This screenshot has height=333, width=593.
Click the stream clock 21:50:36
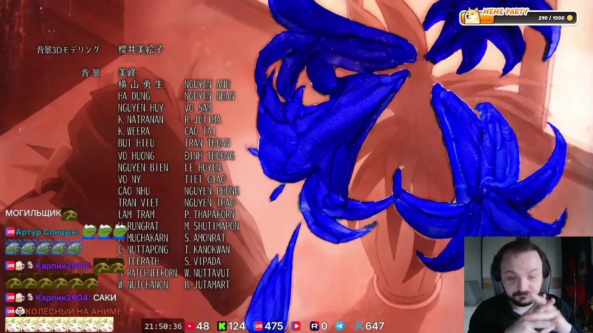tap(163, 326)
